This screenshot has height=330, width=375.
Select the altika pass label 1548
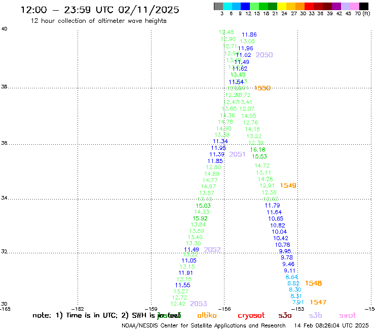coord(314,283)
